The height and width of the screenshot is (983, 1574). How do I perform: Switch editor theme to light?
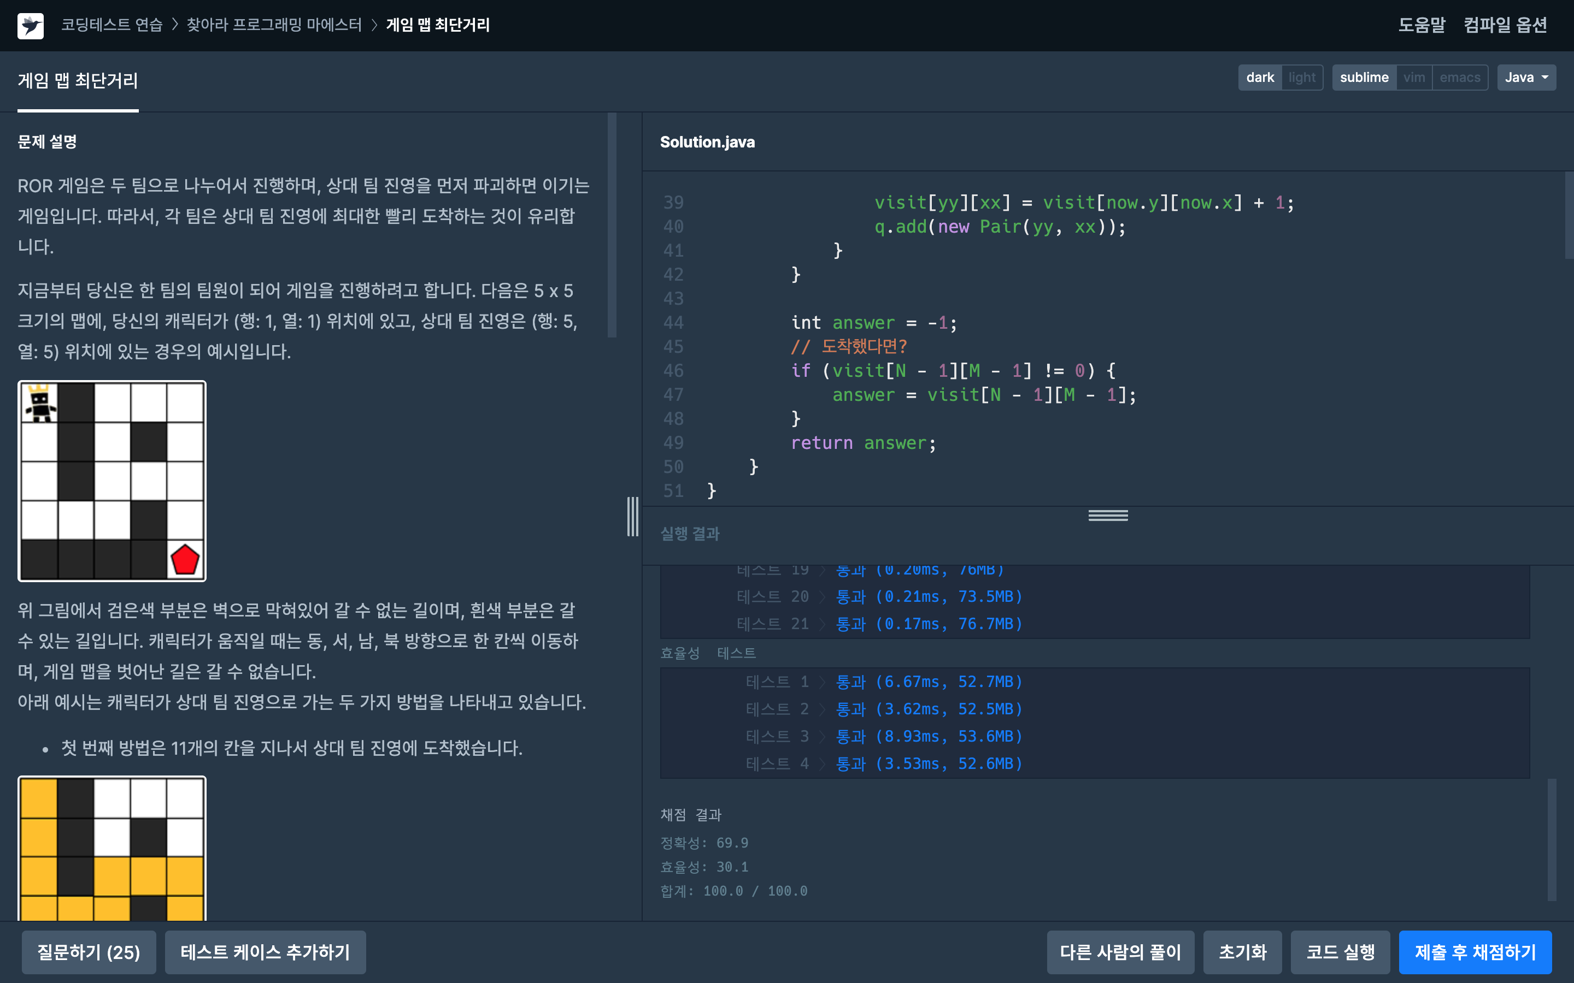pyautogui.click(x=1301, y=78)
